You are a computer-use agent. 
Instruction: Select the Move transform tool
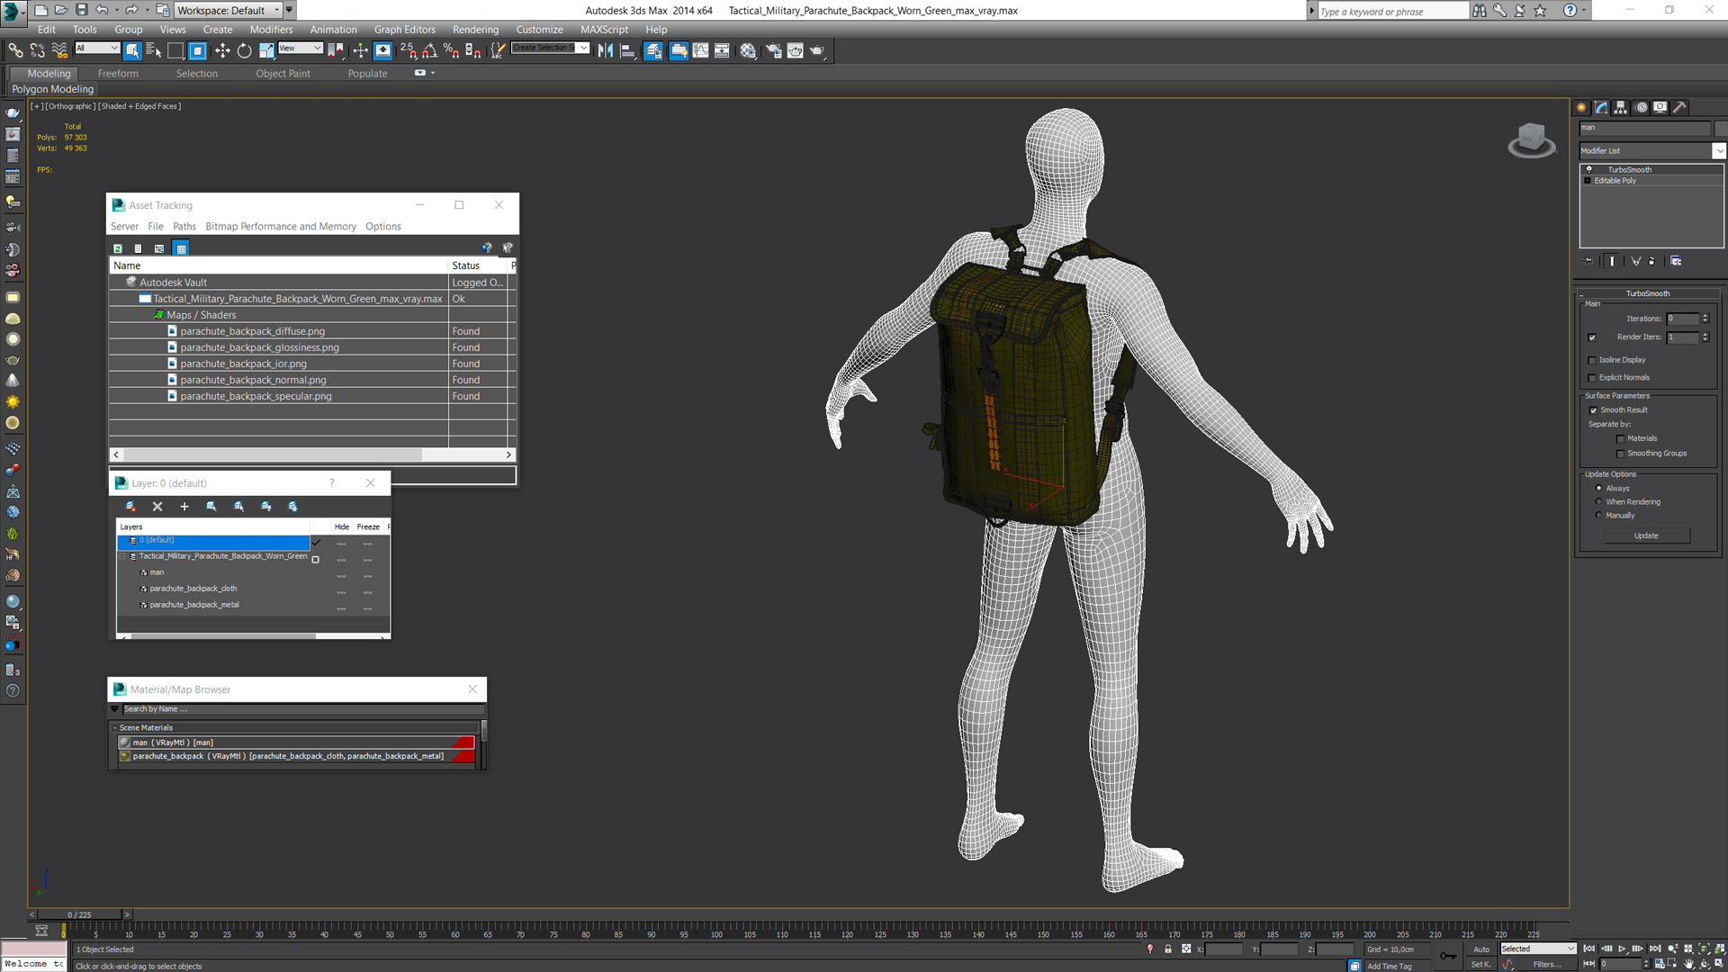click(222, 51)
